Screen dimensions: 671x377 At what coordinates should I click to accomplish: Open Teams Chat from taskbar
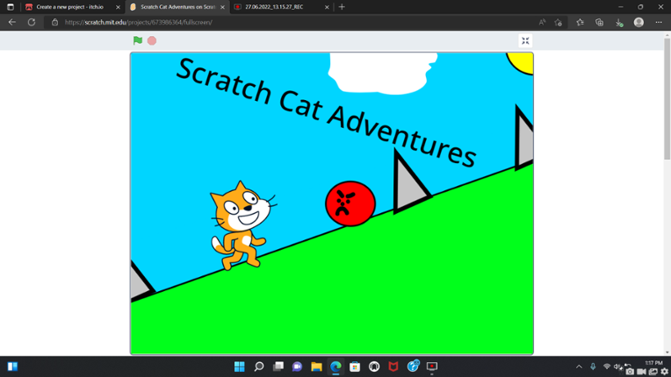coord(297,366)
